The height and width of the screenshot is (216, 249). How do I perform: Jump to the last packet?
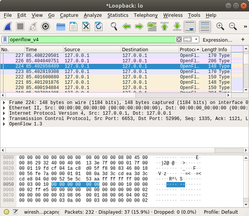177,26
